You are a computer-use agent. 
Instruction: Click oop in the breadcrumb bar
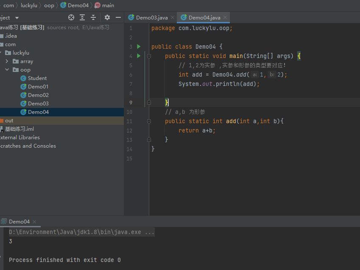pos(49,5)
